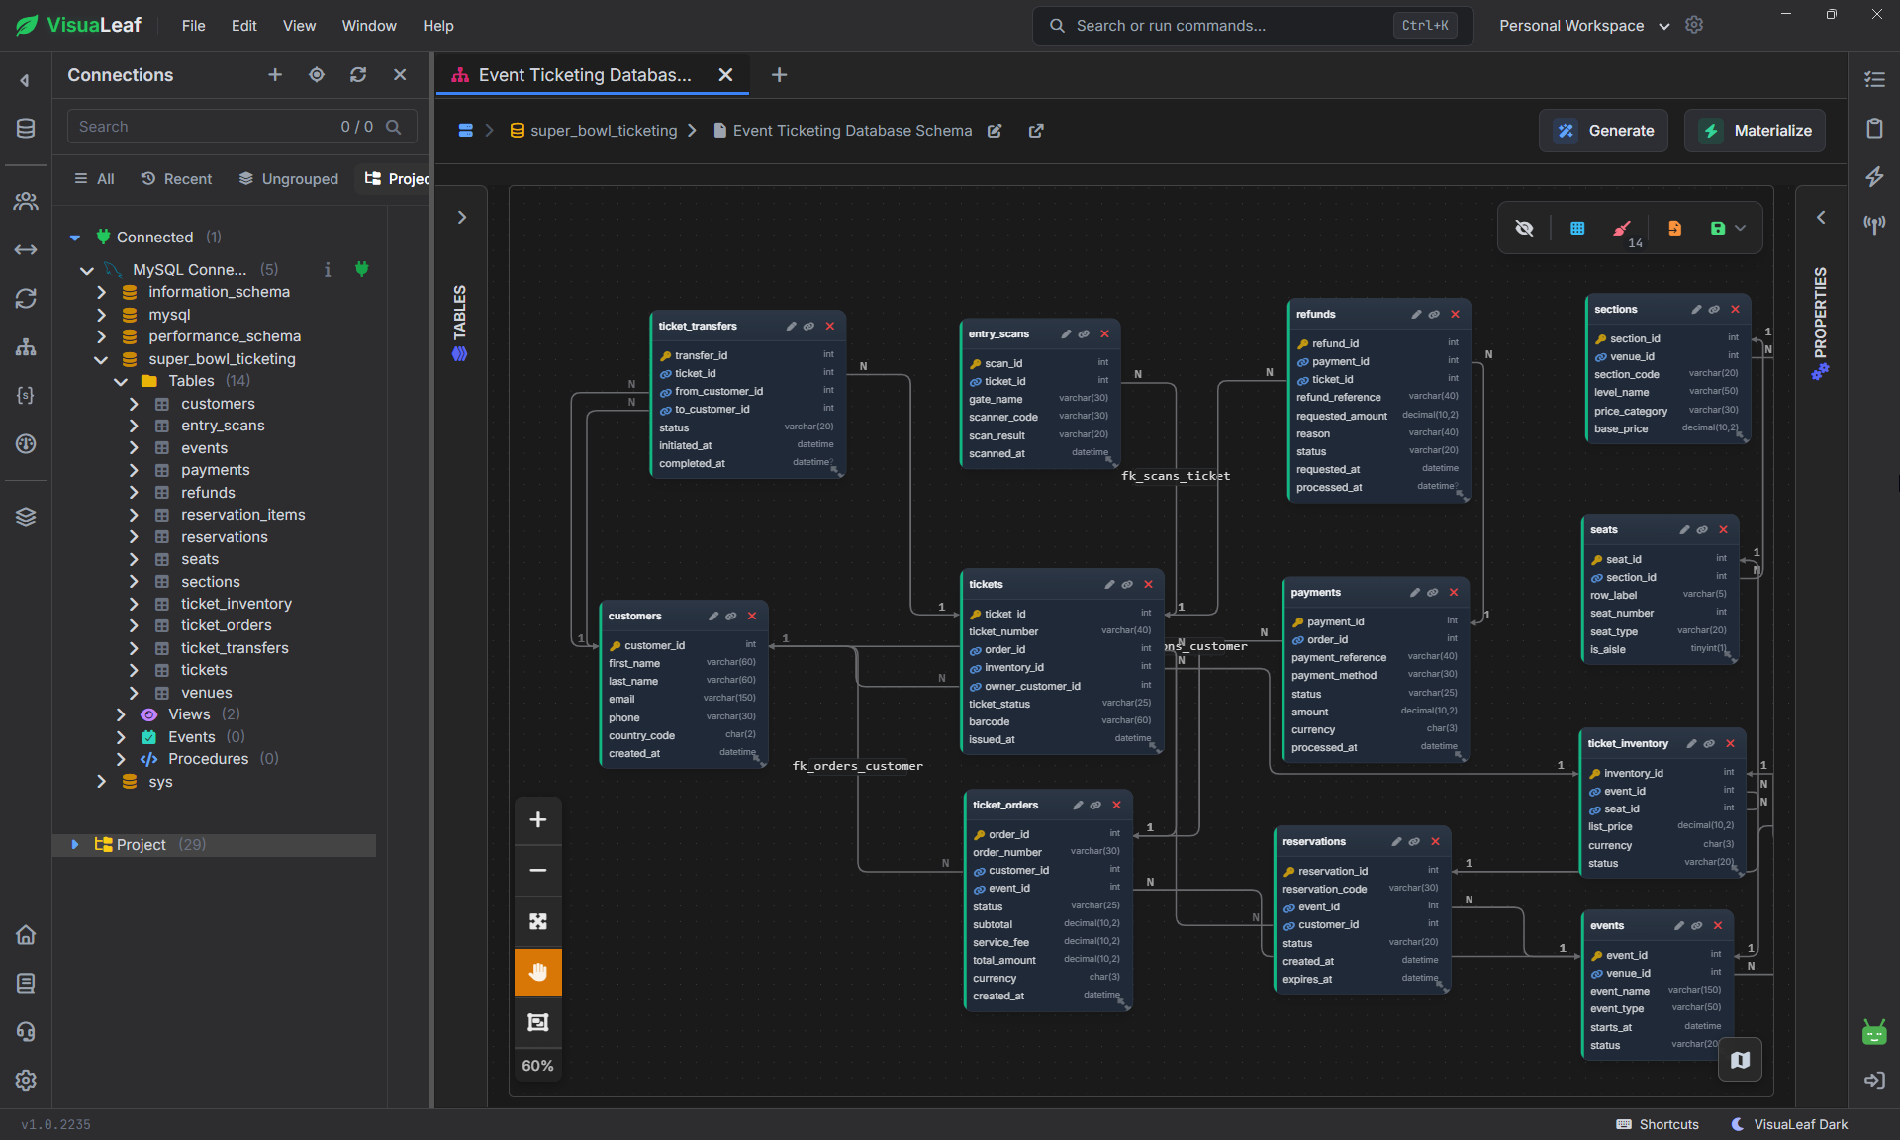Click the locate target icon in Connections
Image resolution: width=1900 pixels, height=1140 pixels.
tap(317, 75)
